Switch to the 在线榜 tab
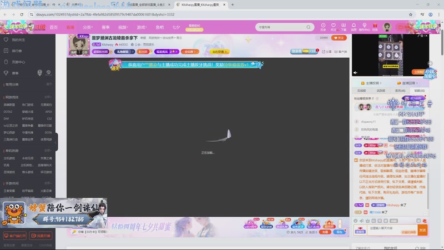The image size is (444, 250). click(362, 91)
